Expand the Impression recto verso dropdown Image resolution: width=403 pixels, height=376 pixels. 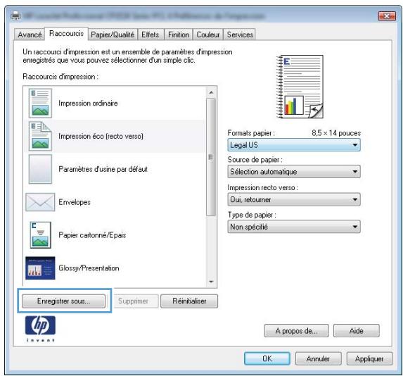(x=294, y=199)
